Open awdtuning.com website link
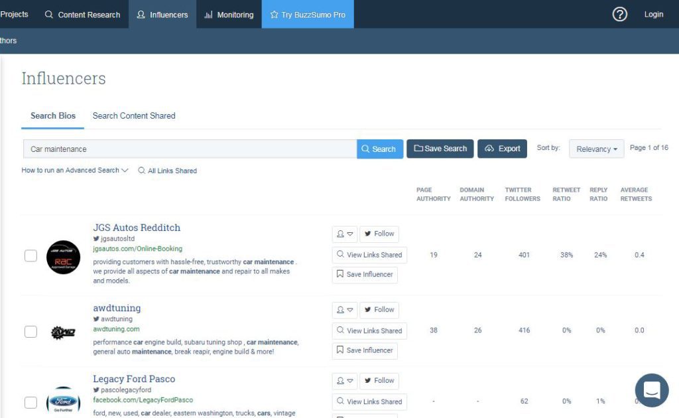The height and width of the screenshot is (418, 679). click(116, 329)
